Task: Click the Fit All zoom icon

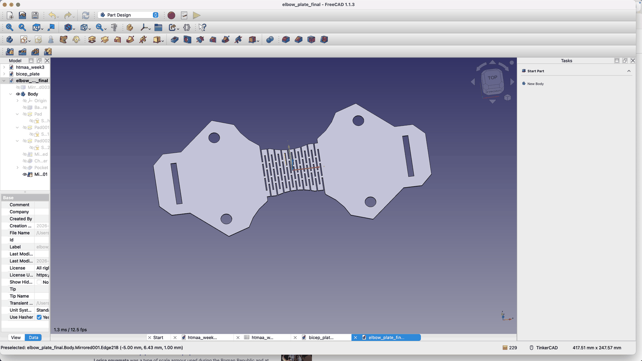Action: click(10, 27)
